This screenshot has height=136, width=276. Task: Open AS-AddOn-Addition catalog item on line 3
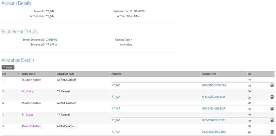coord(31,103)
